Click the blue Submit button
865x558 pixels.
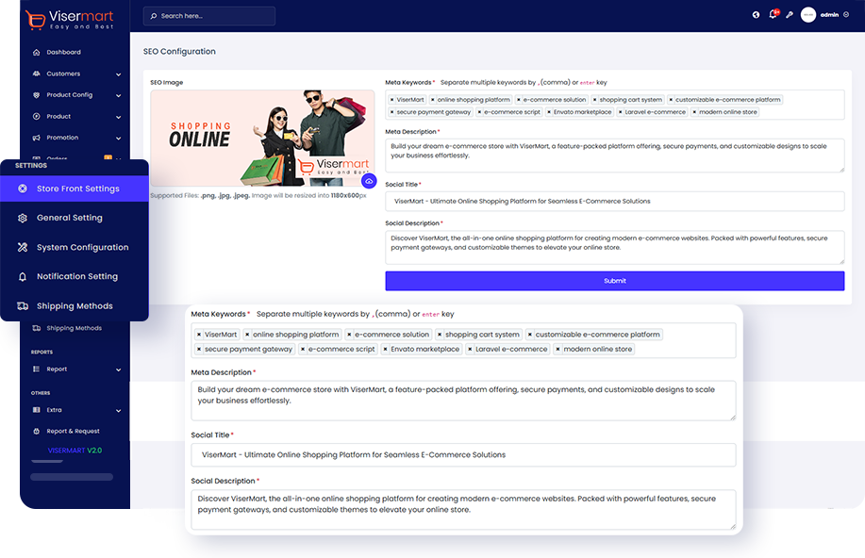[614, 281]
